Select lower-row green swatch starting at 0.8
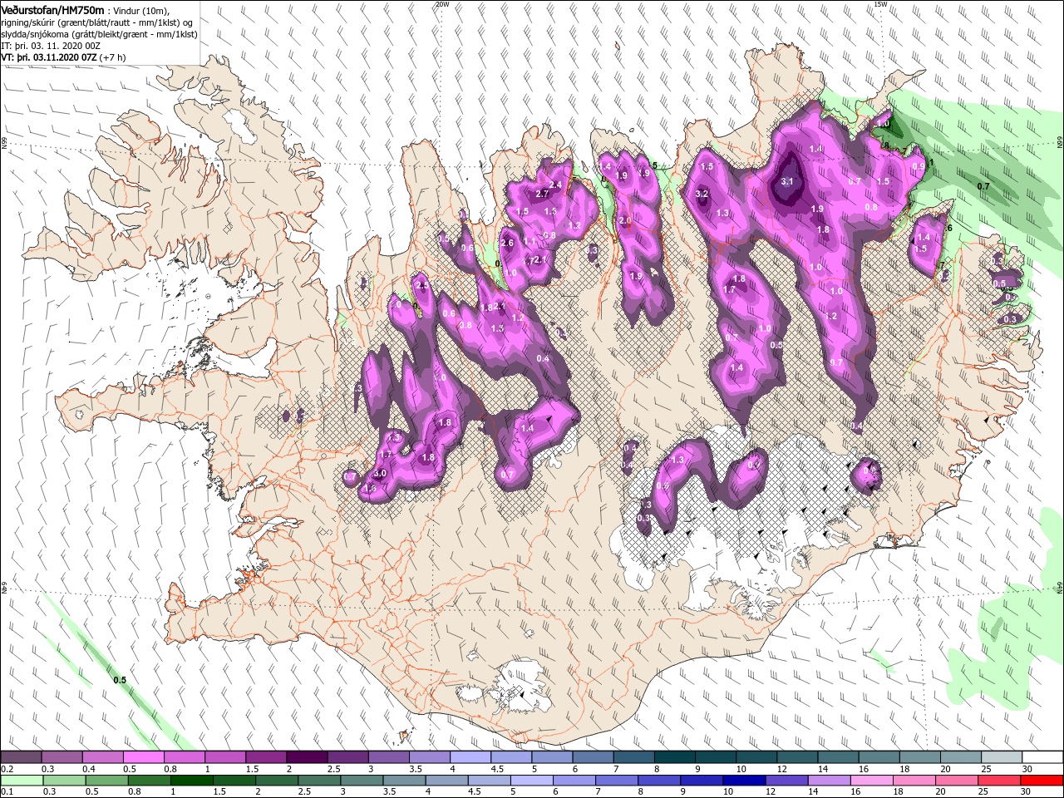Viewport: 1064px width, 798px height. [x=150, y=781]
